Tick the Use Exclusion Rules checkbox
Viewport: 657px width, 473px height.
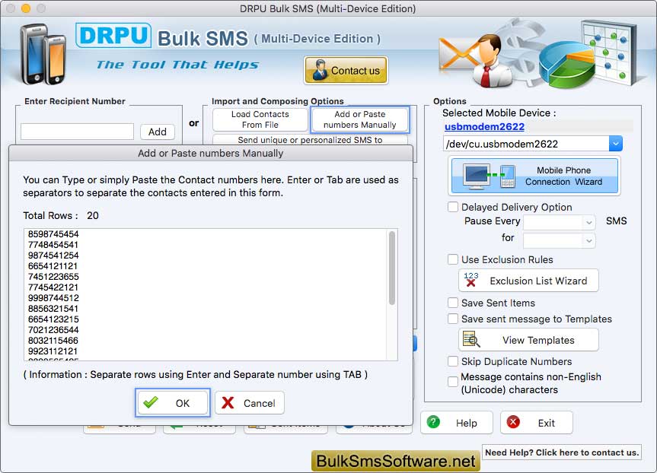453,259
